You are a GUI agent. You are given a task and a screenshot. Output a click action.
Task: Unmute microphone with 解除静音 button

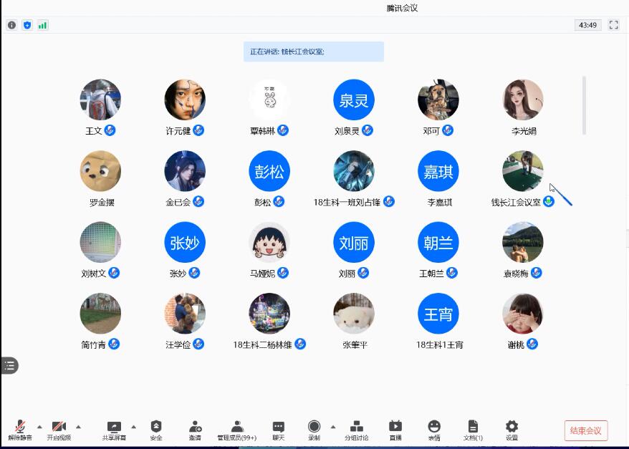coord(20,428)
